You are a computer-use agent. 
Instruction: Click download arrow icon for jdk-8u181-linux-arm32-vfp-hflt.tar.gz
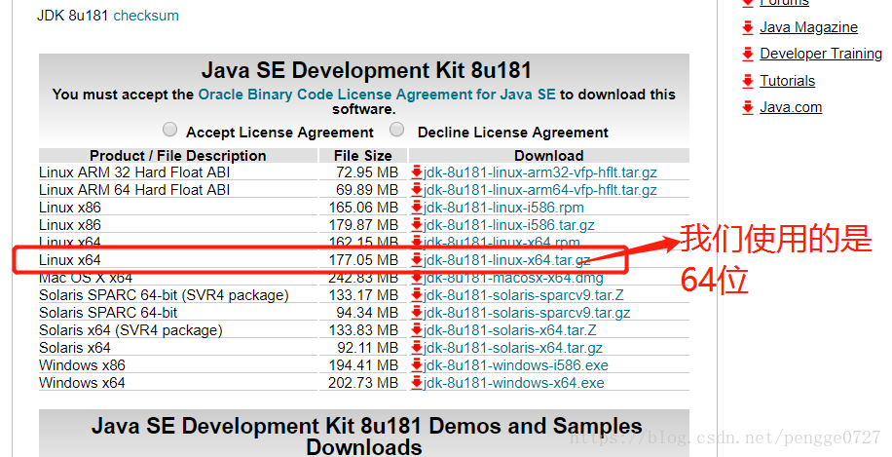point(417,171)
